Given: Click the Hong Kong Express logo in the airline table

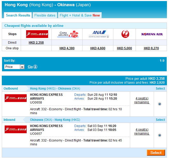Looking at the screenshot, I should [37, 34].
